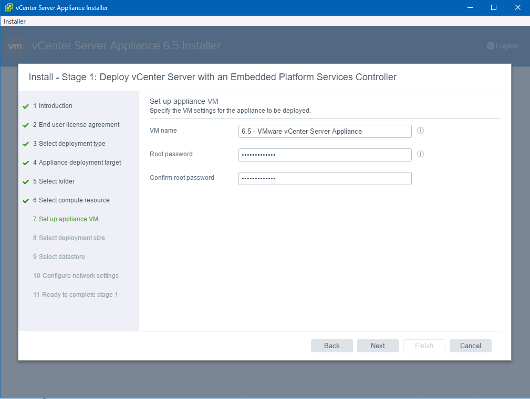The height and width of the screenshot is (399, 530).
Task: Click the globe icon next to English
Action: pyautogui.click(x=491, y=46)
